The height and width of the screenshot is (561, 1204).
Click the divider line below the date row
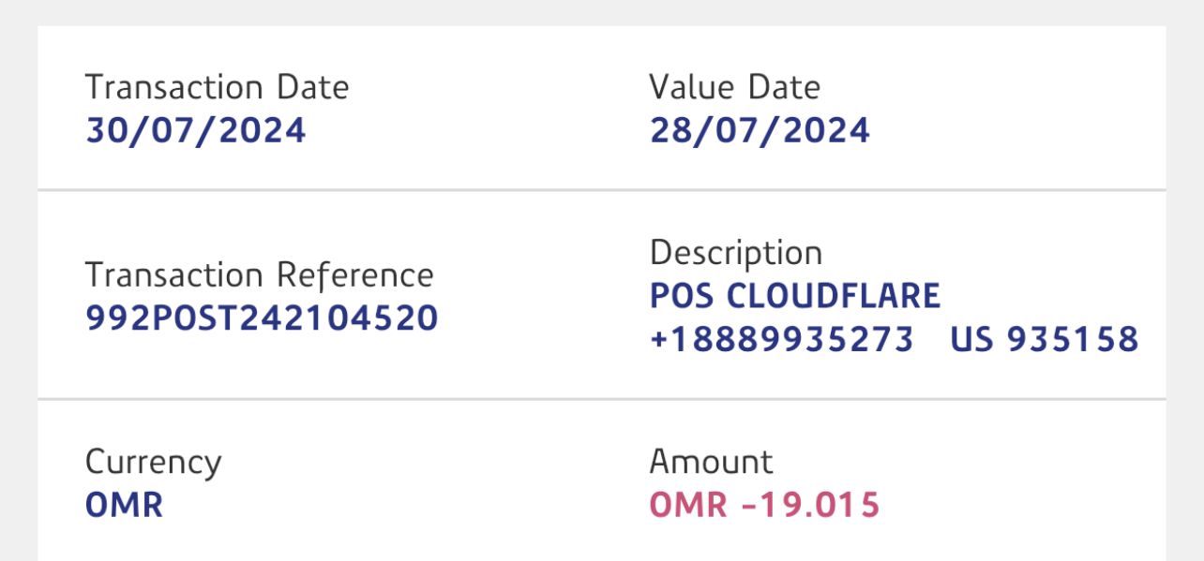pos(601,190)
